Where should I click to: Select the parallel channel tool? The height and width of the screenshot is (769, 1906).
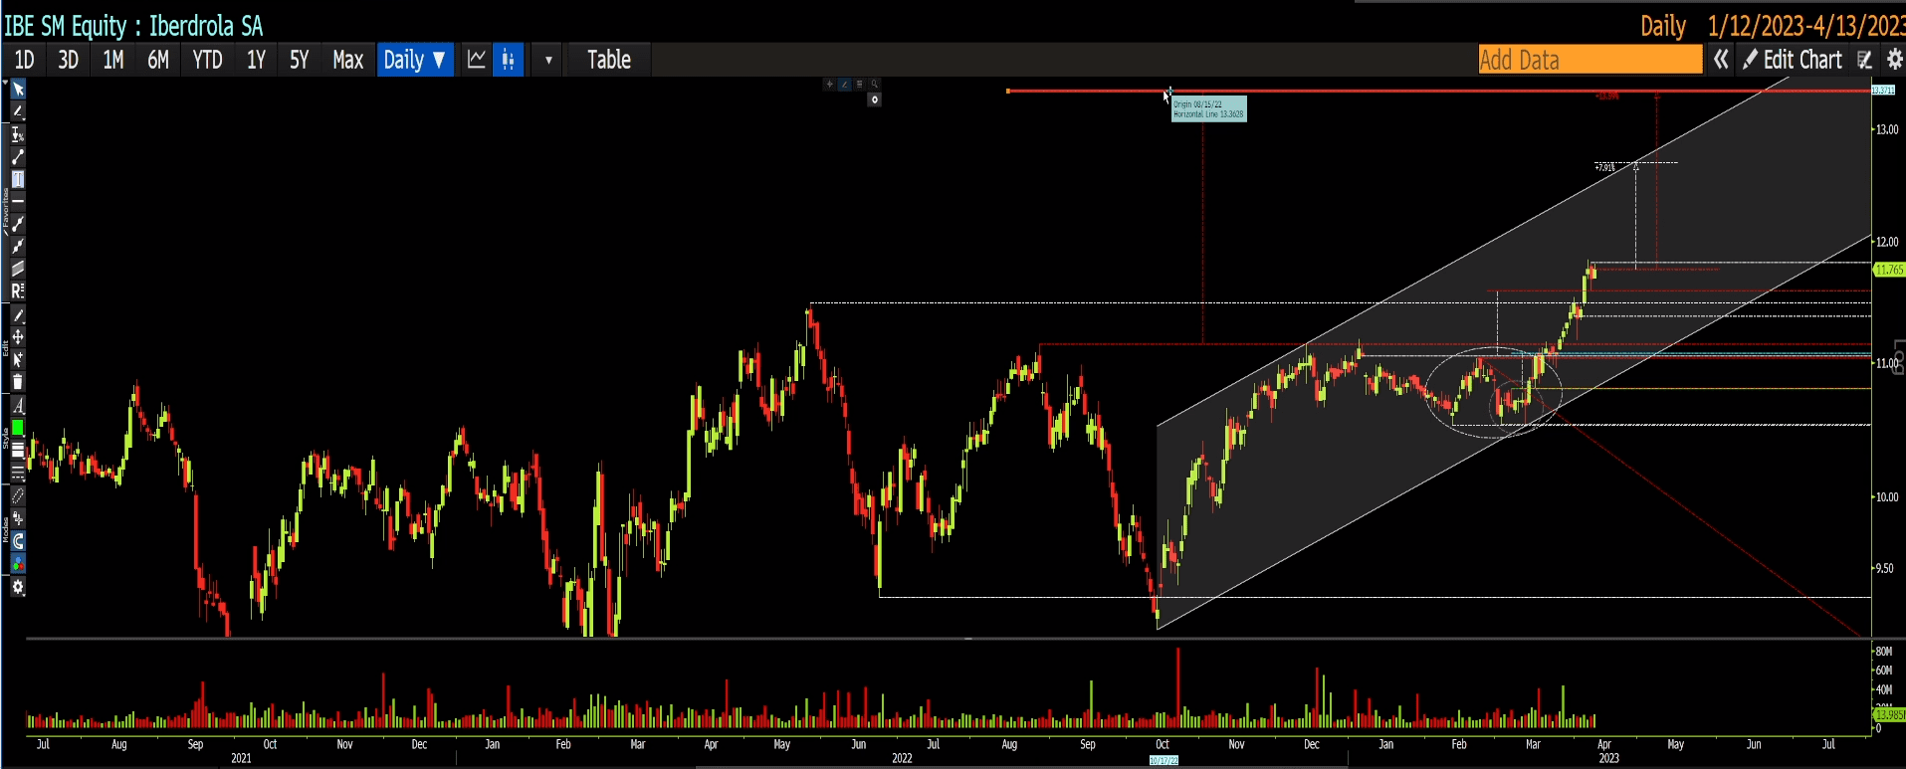18,269
